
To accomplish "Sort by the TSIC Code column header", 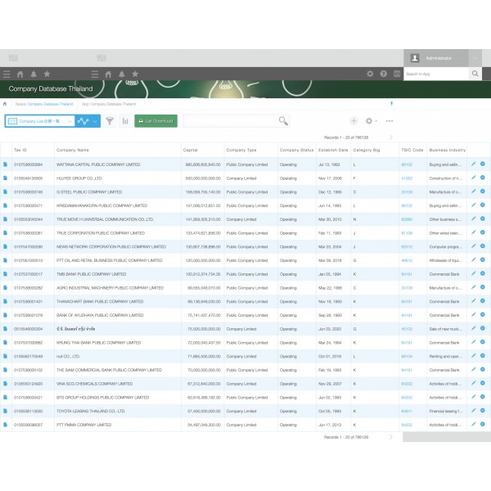I will (412, 150).
